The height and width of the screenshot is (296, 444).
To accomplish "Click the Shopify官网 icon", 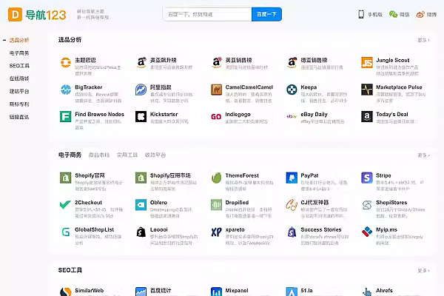I will [x=66, y=178].
